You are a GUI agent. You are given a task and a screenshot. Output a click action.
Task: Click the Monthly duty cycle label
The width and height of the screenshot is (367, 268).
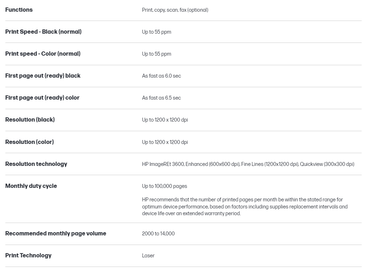click(x=31, y=186)
